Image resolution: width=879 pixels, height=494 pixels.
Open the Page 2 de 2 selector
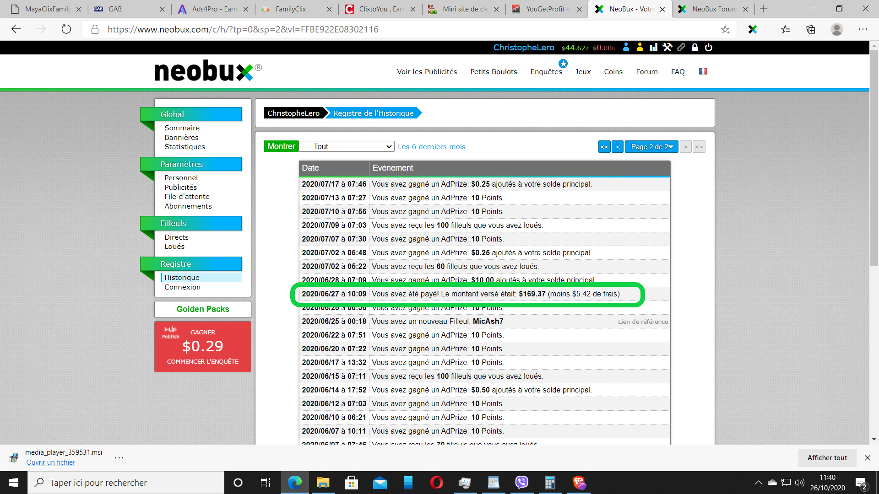[651, 147]
